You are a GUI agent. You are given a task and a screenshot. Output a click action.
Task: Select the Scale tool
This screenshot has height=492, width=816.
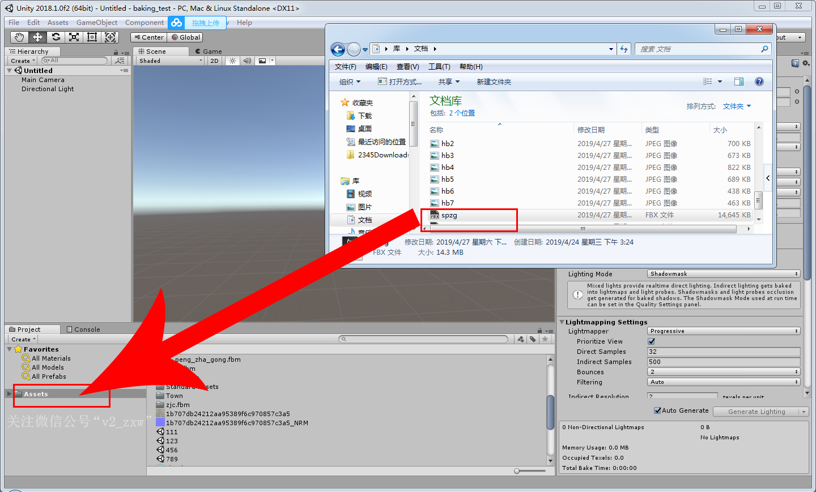pyautogui.click(x=74, y=37)
